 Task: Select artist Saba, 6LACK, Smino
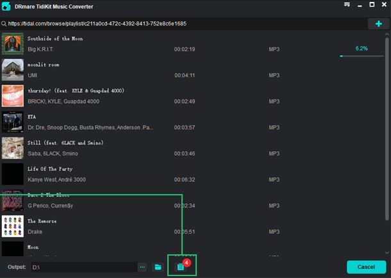tap(53, 154)
